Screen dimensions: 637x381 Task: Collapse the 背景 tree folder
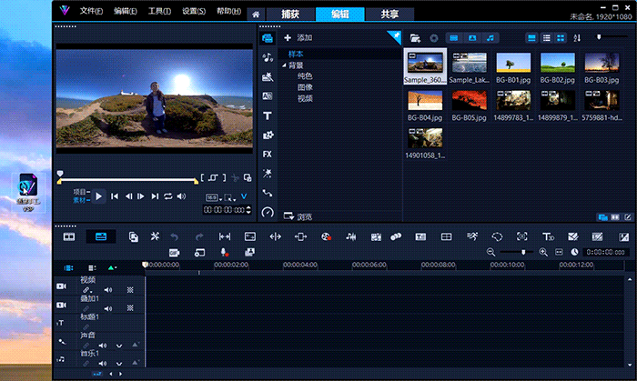pos(285,65)
